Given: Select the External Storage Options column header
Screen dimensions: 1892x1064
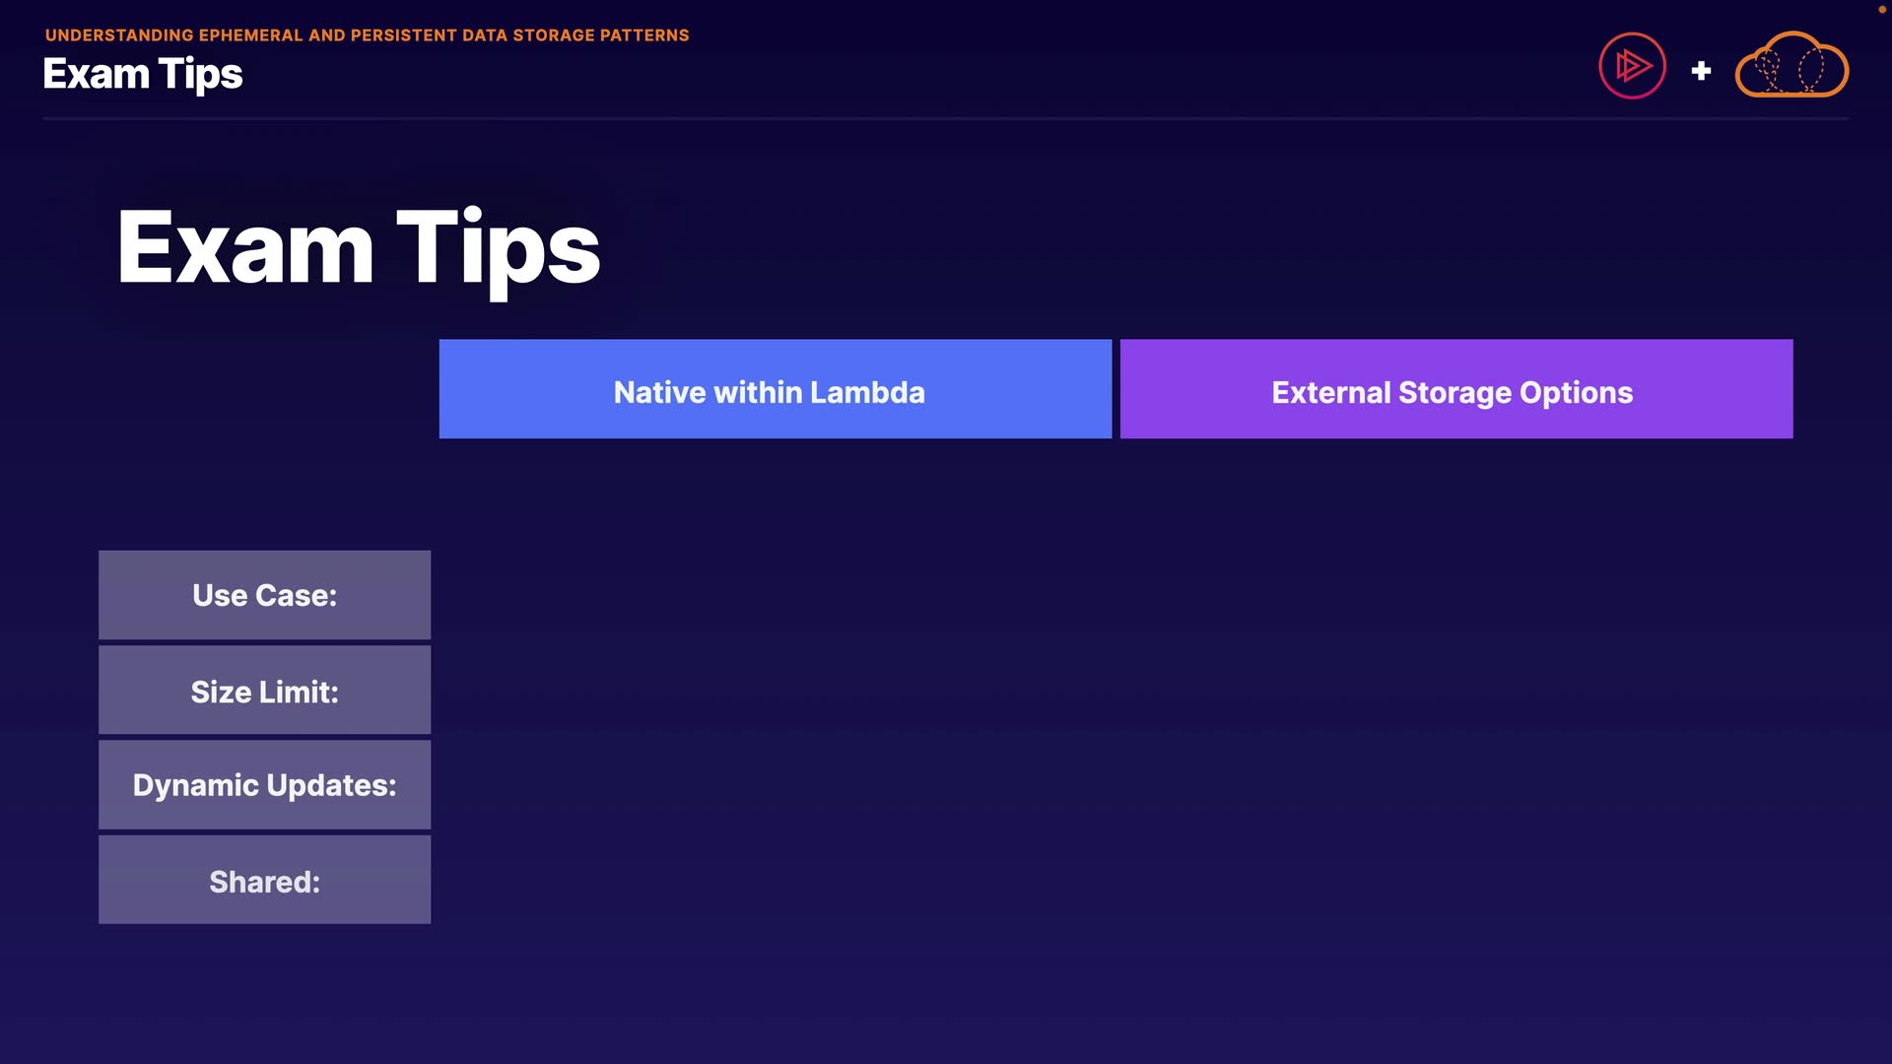Looking at the screenshot, I should (x=1455, y=389).
